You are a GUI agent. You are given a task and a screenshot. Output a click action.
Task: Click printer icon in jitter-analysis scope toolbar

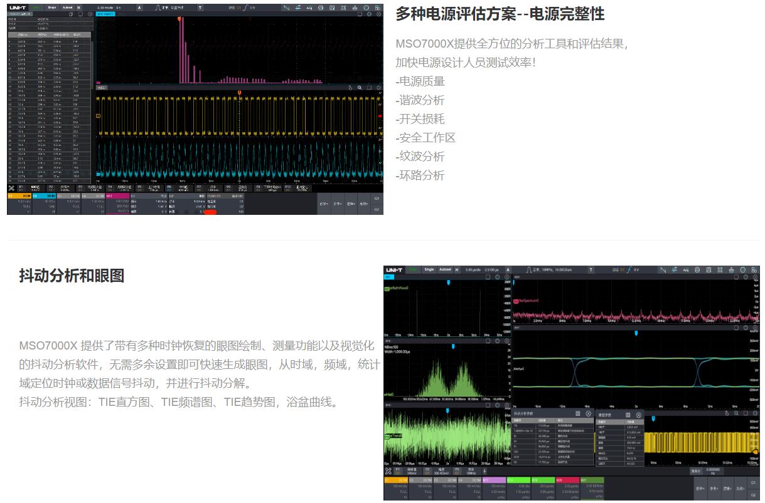tap(697, 269)
